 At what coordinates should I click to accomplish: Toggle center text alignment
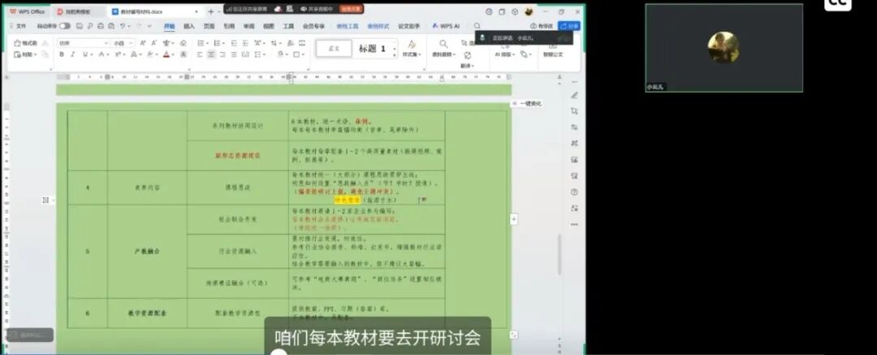point(211,54)
